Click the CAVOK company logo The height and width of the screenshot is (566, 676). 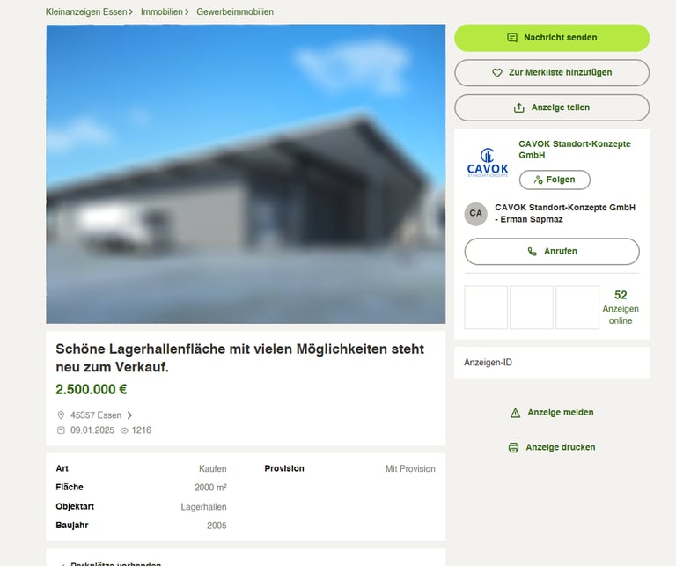(x=487, y=163)
